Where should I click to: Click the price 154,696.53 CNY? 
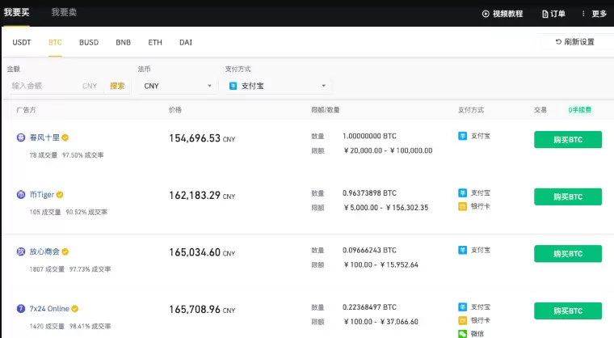coord(202,138)
